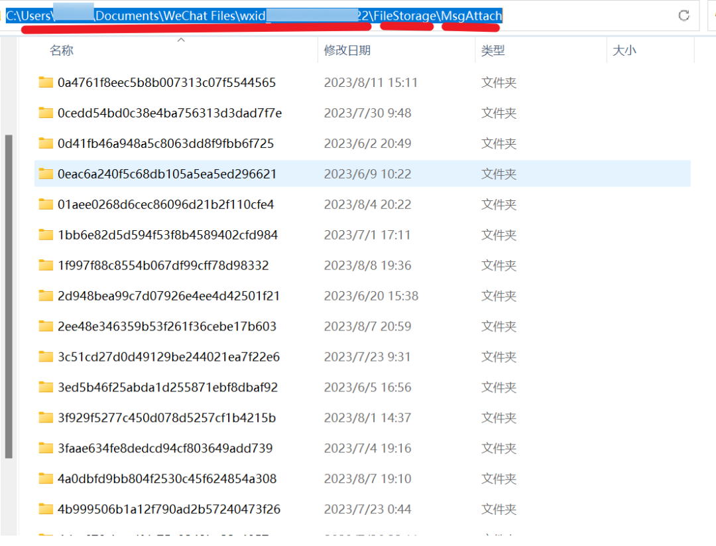Select folder name 0a4761f8eec5b8b007313c07f5544565
Screen dimensions: 716x546
[x=166, y=82]
